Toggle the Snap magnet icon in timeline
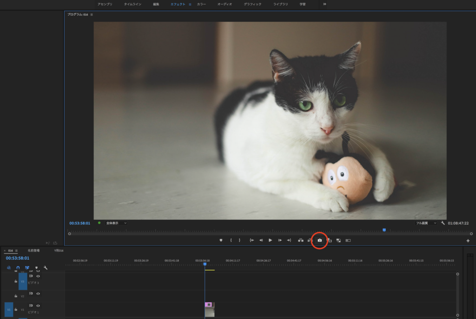 18,268
